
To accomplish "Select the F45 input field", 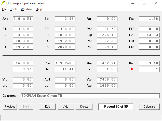I will tap(150, 47).
